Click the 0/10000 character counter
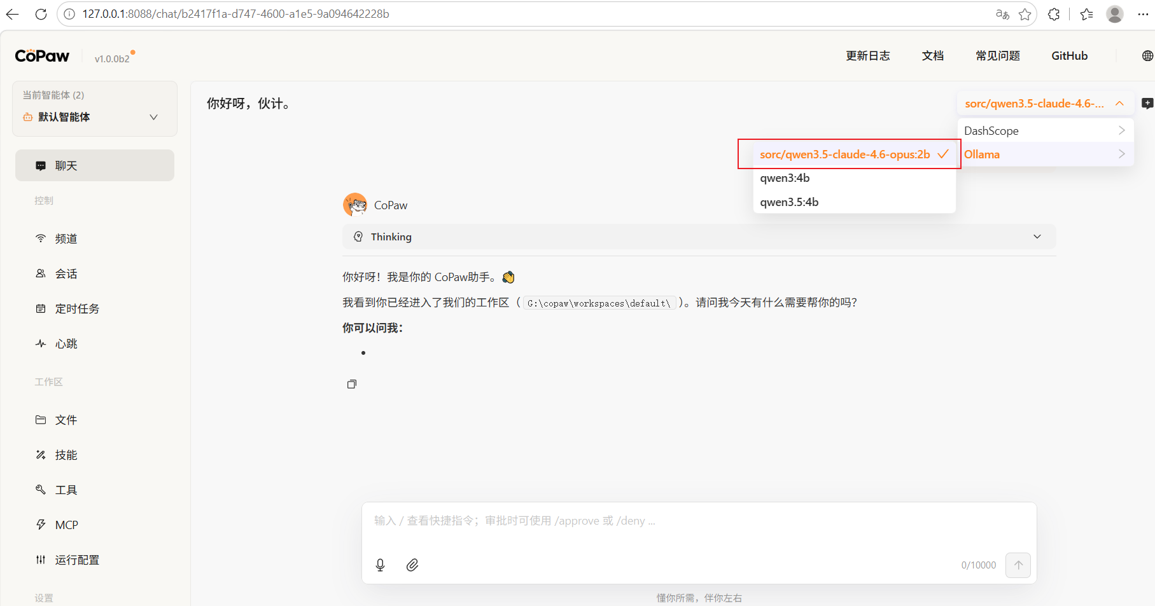The width and height of the screenshot is (1155, 606). point(979,565)
